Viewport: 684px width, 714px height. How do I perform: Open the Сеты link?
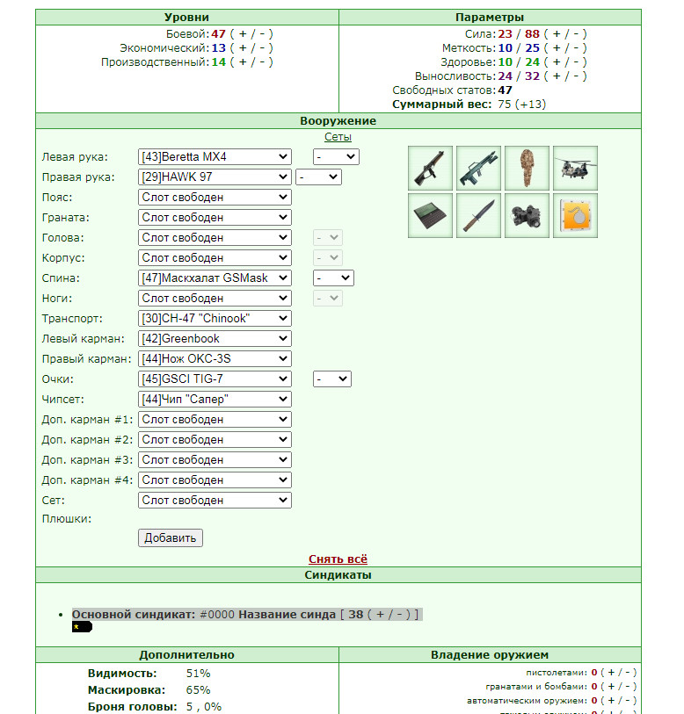pyautogui.click(x=338, y=137)
